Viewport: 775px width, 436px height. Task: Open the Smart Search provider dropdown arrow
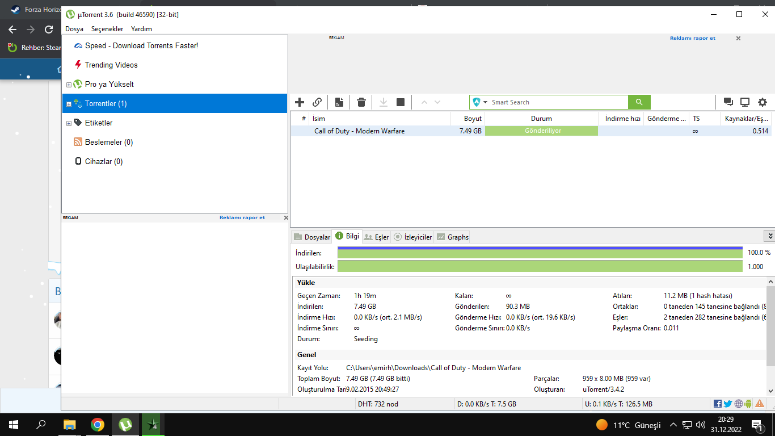(x=486, y=102)
